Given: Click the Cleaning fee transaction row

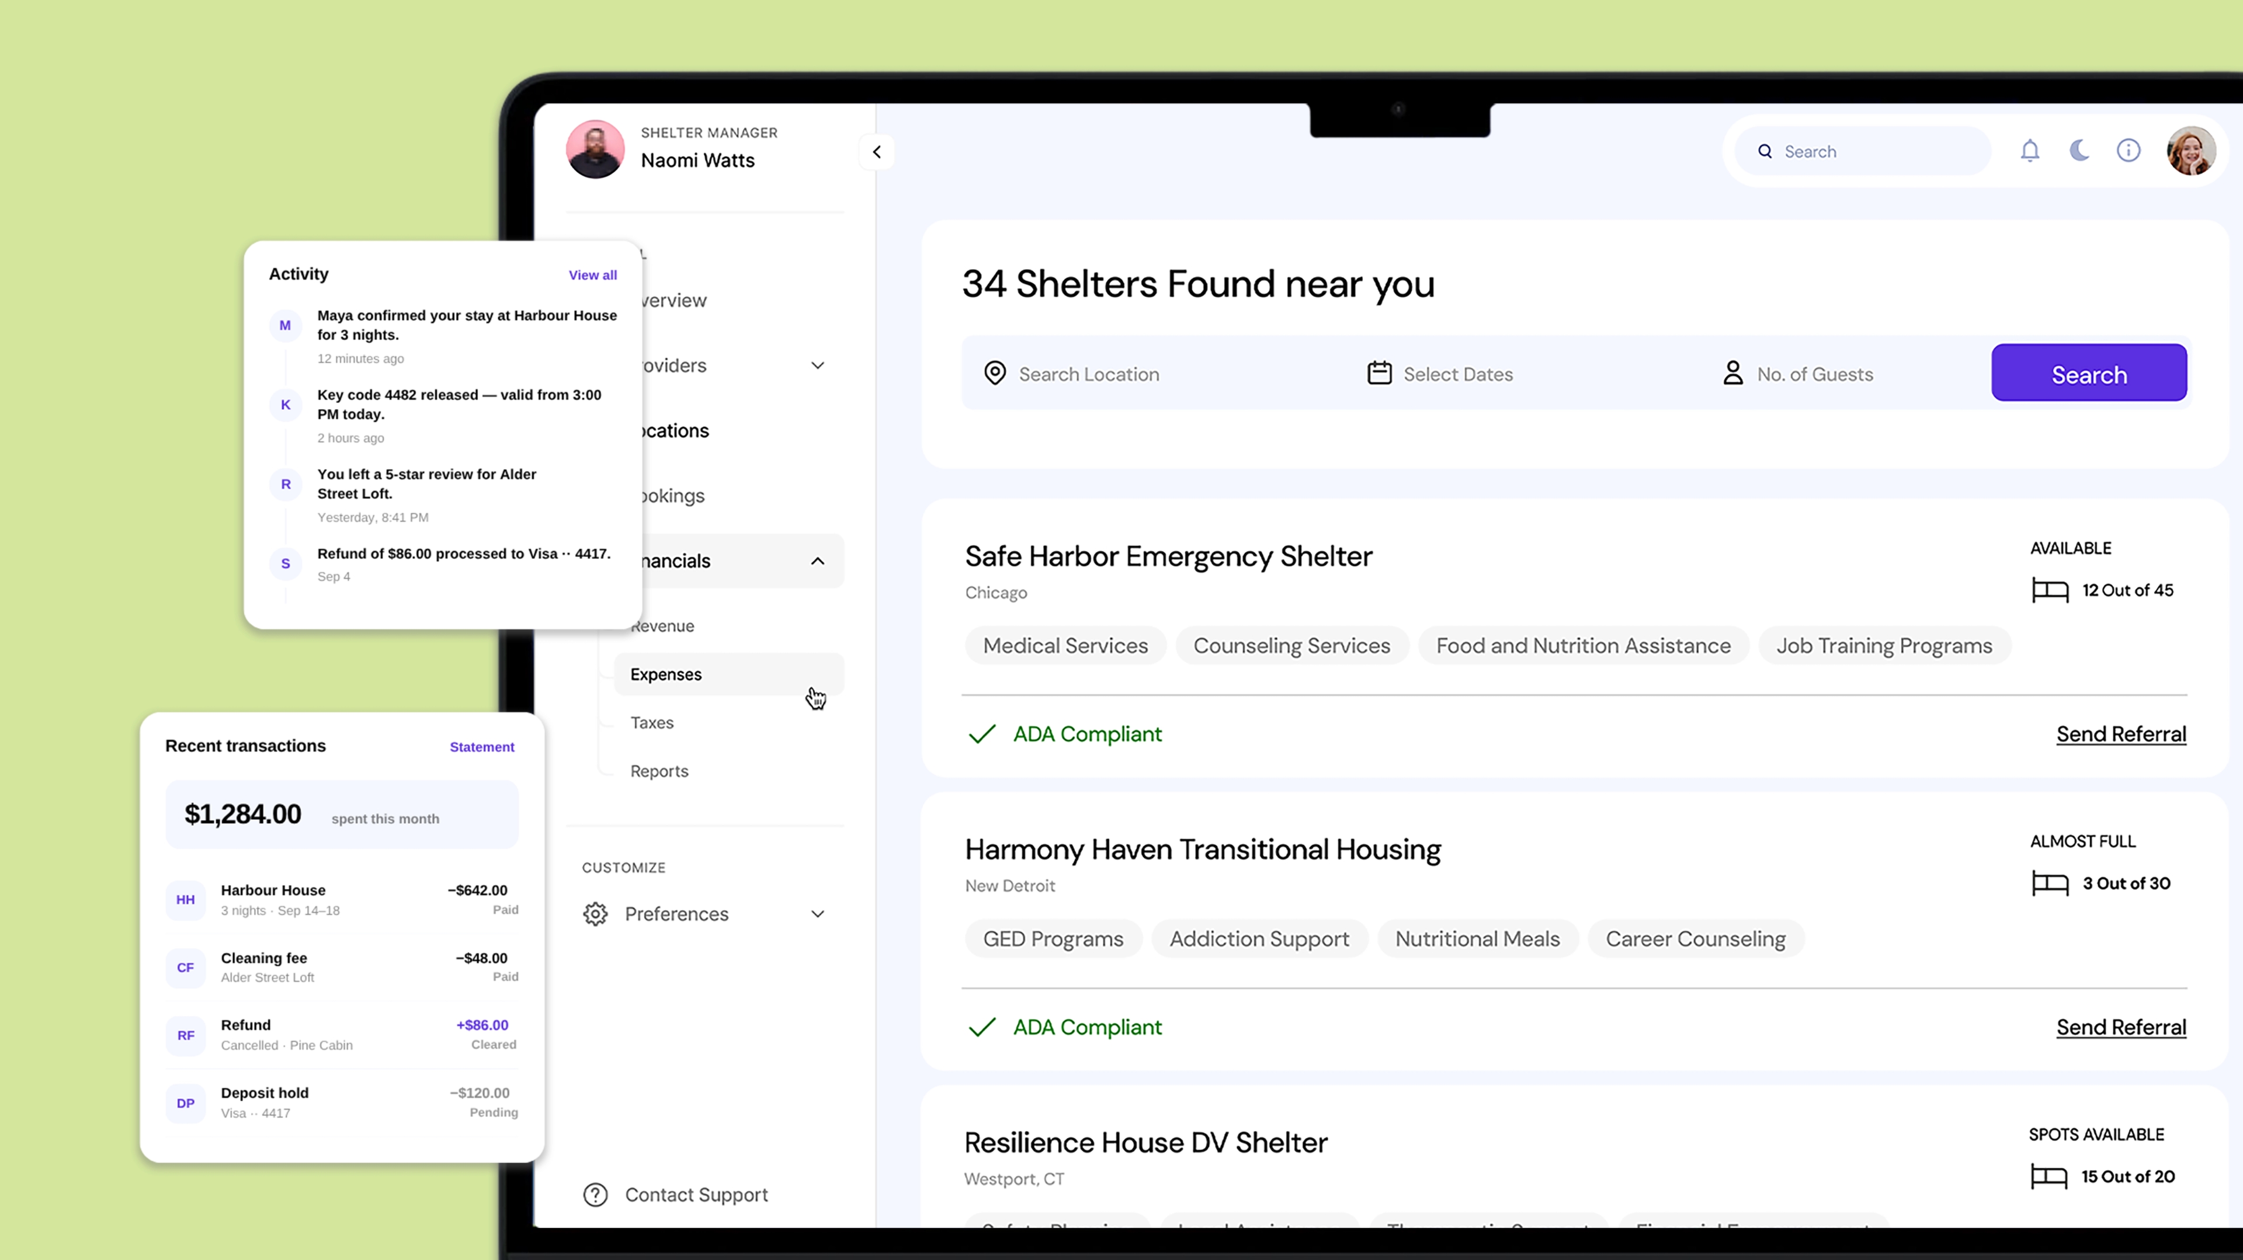Looking at the screenshot, I should (342, 967).
